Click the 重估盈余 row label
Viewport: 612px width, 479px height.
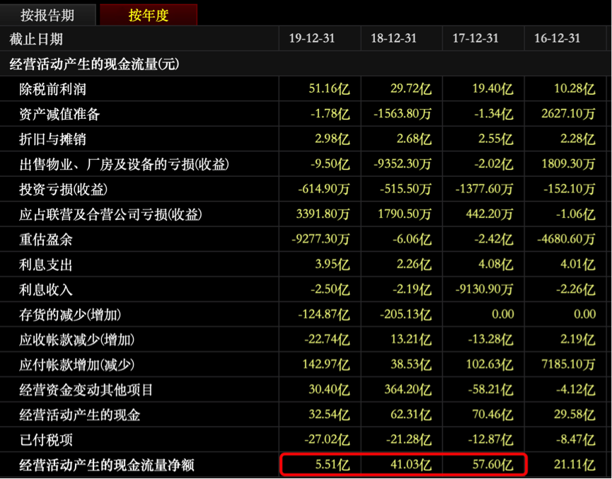point(46,239)
